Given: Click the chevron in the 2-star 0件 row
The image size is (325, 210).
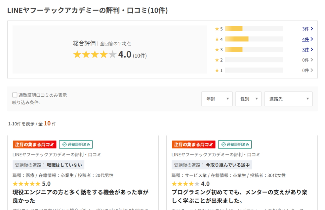Looking at the screenshot, I should click(x=312, y=60).
